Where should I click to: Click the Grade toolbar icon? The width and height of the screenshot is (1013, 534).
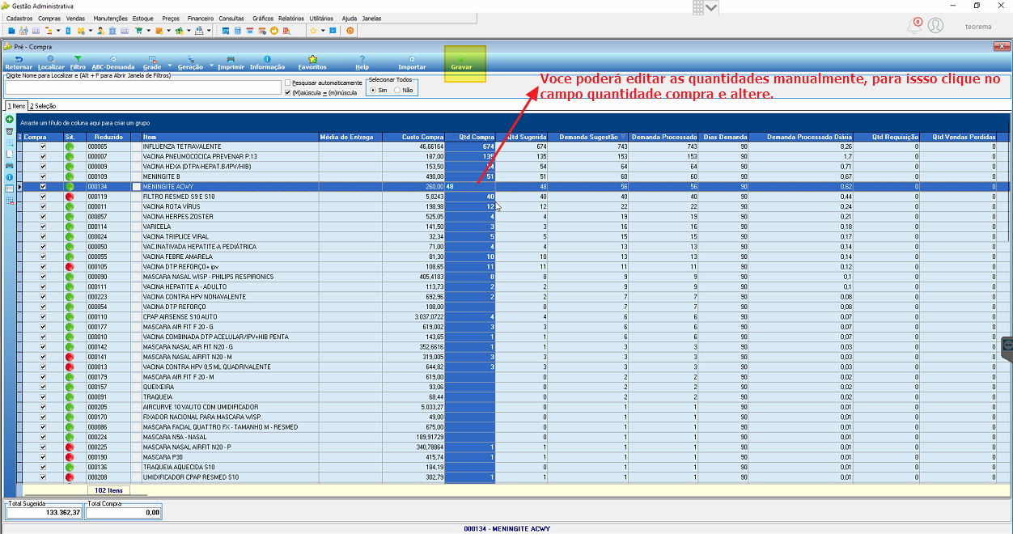click(x=151, y=62)
